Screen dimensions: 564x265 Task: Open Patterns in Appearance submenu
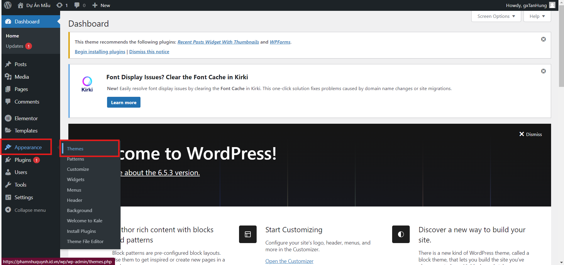(75, 159)
